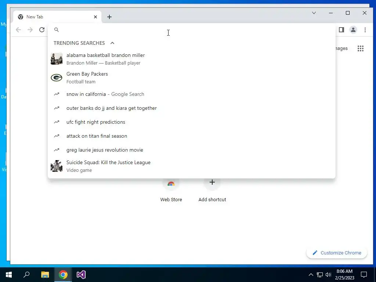
Task: Select snow in california suggestion
Action: click(192, 94)
